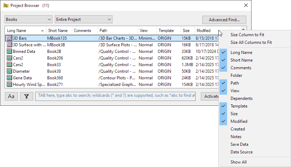Open the Books window type dropdown
The height and width of the screenshot is (167, 291).
(x=28, y=20)
